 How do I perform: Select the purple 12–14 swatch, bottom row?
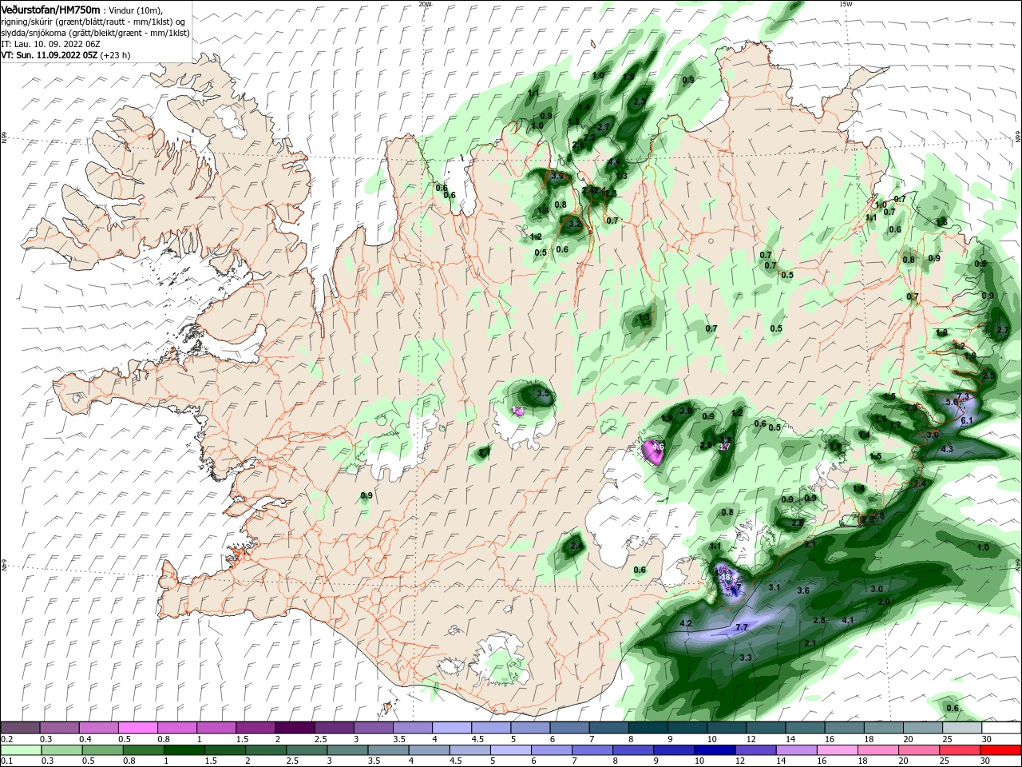[x=756, y=750]
